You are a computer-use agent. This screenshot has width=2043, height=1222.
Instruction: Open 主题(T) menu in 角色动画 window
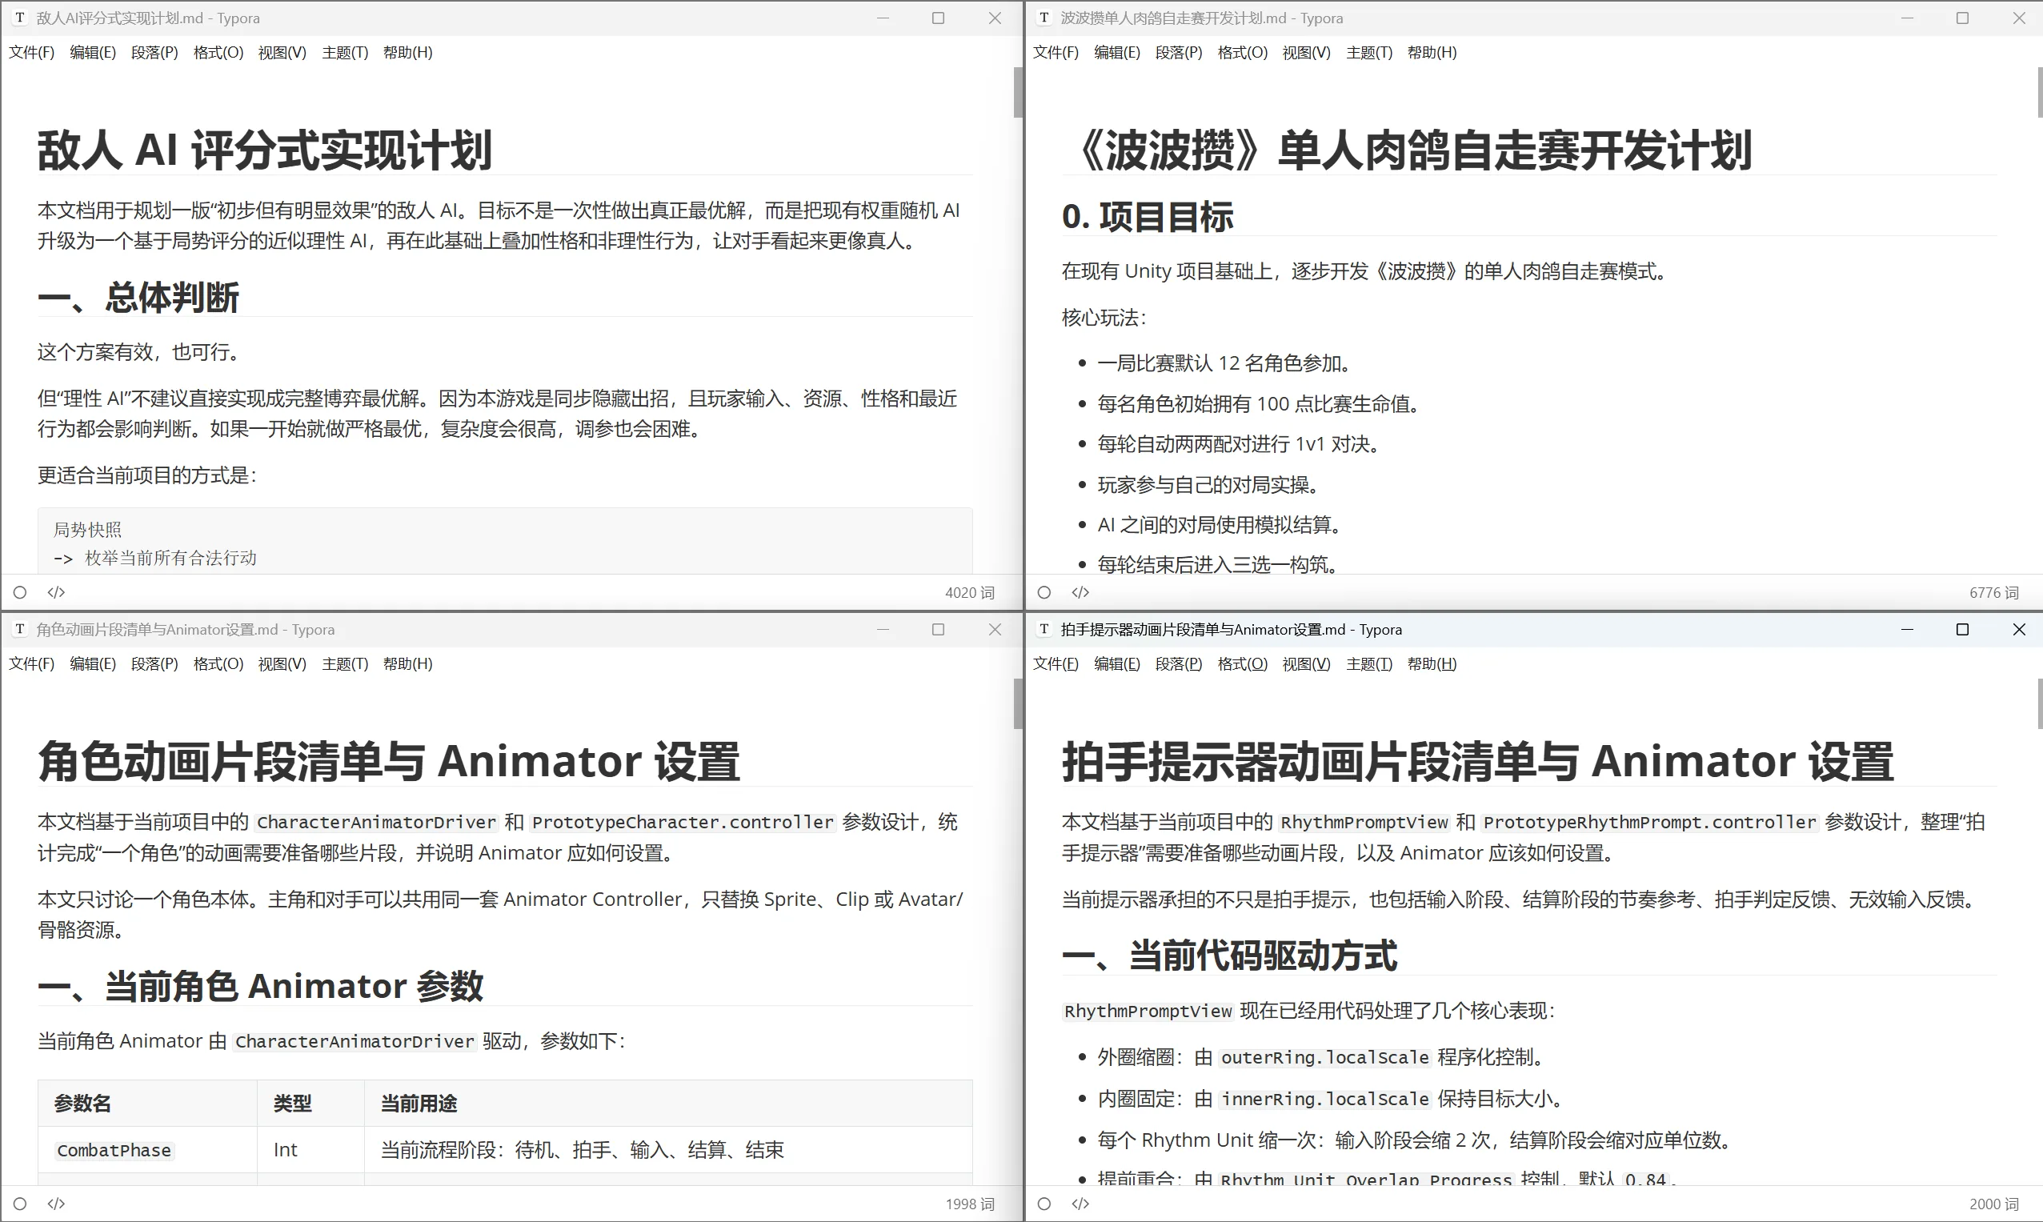coord(345,663)
